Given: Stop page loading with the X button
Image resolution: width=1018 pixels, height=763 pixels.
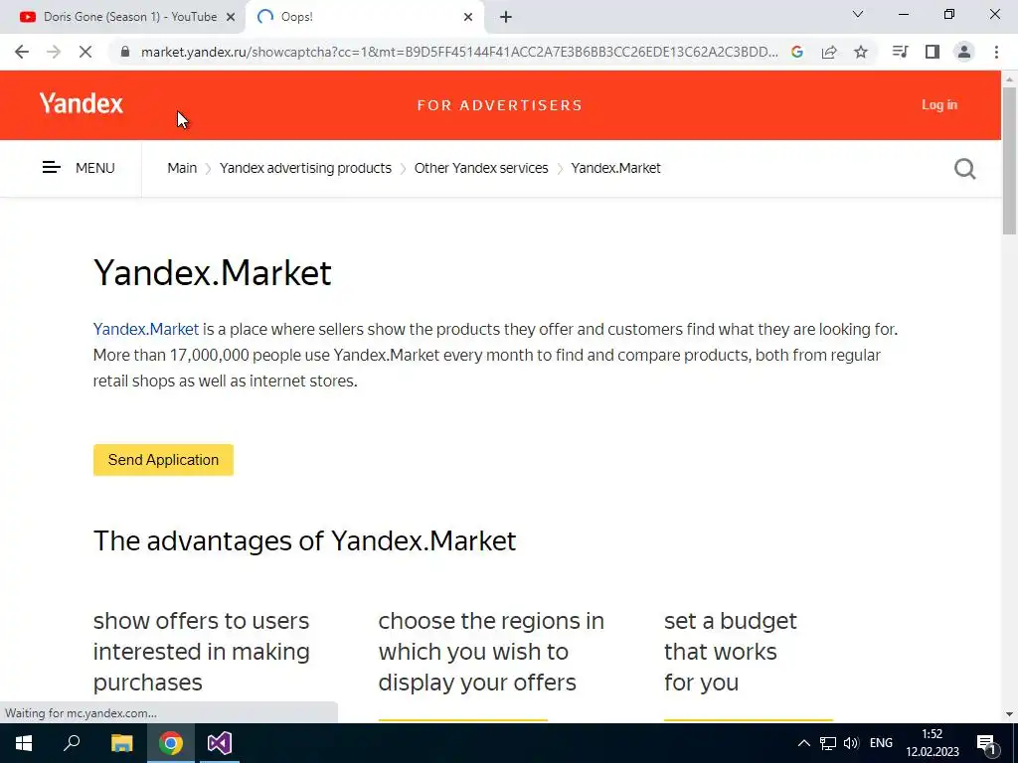Looking at the screenshot, I should [x=85, y=52].
